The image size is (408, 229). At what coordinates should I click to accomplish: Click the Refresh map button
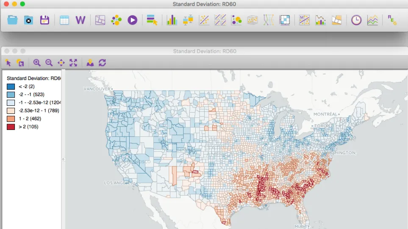coord(102,63)
